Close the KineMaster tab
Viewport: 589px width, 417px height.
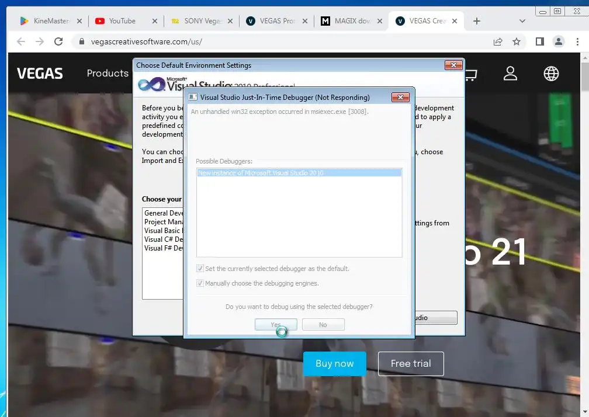[79, 21]
